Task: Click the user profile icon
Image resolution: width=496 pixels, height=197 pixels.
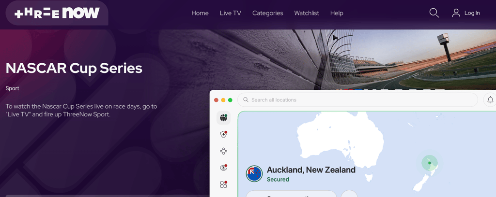Action: 456,13
